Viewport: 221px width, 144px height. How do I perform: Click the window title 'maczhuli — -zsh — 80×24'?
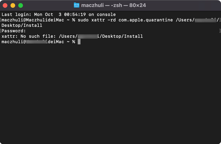click(x=114, y=5)
